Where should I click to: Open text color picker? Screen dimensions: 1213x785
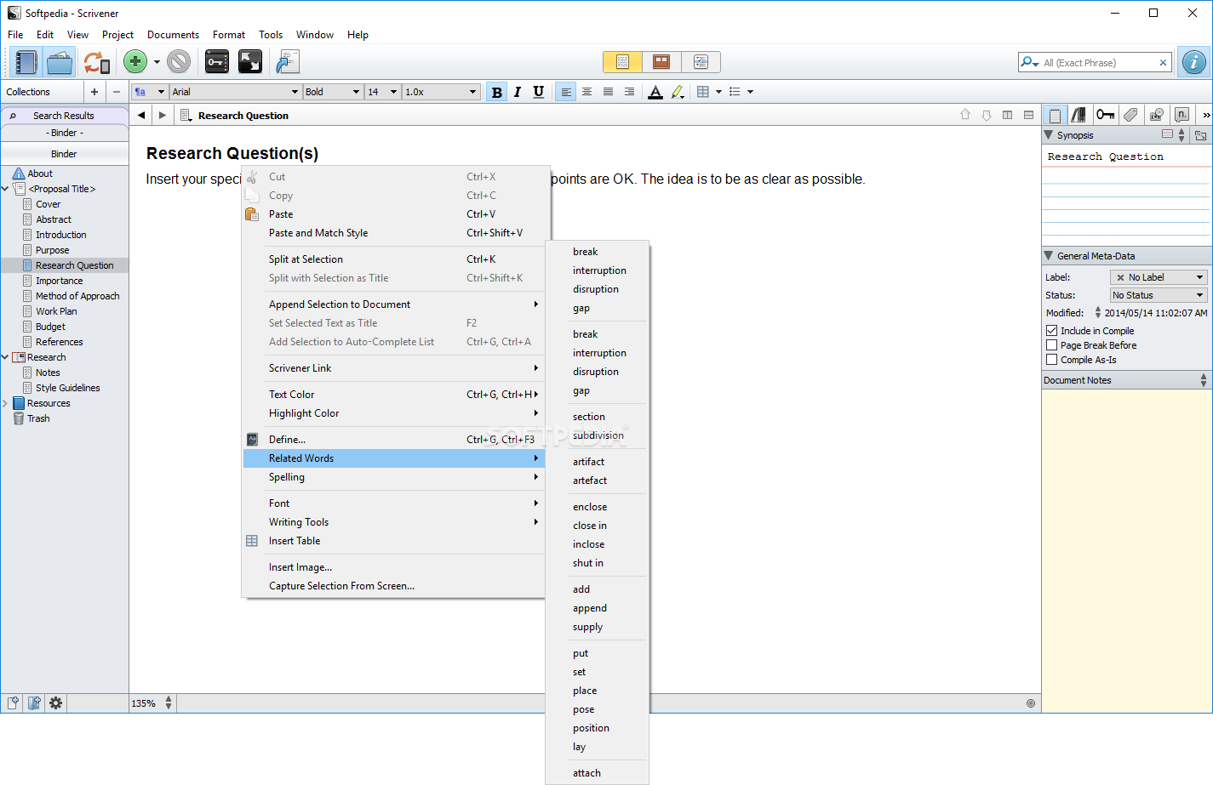655,92
